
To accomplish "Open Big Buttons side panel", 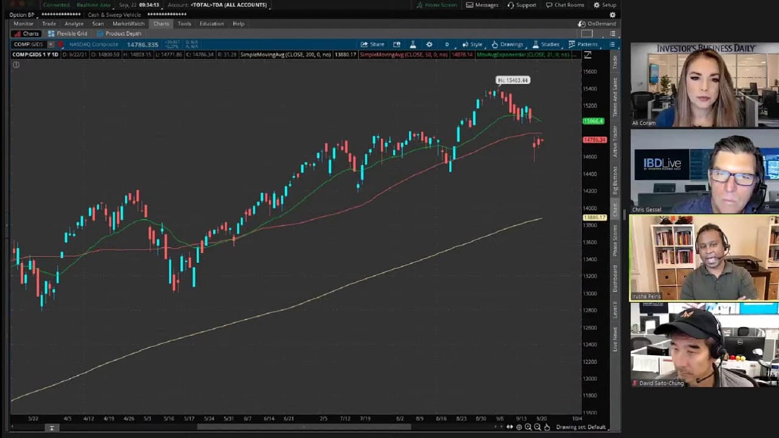I will pyautogui.click(x=615, y=181).
